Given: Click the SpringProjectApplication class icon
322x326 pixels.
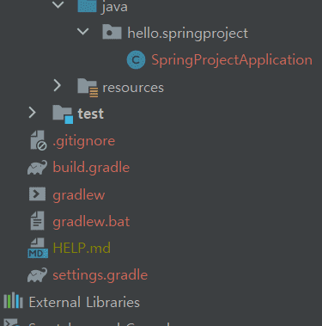Looking at the screenshot, I should pos(136,60).
